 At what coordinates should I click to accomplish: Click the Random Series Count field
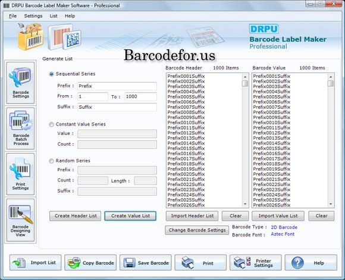(x=93, y=181)
